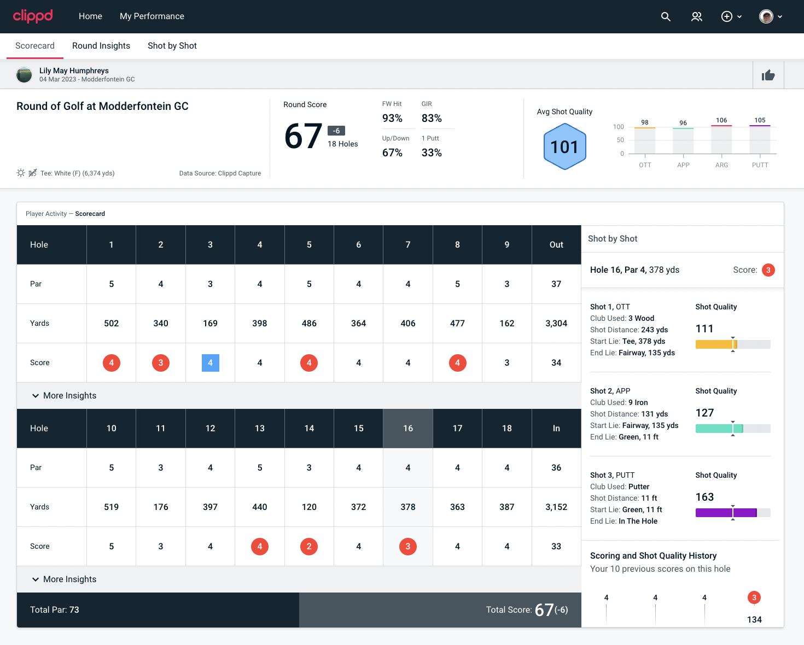Select hole 3 blue score box
The height and width of the screenshot is (645, 804).
211,363
